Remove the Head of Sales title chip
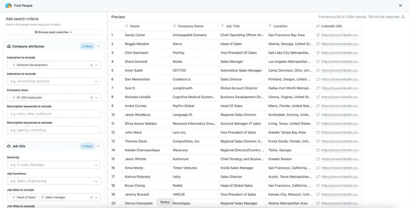The image size is (409, 208). pyautogui.click(x=14, y=197)
